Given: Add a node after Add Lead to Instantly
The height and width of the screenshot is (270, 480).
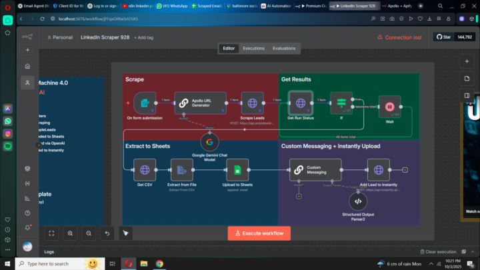Looking at the screenshot, I should coord(405,170).
